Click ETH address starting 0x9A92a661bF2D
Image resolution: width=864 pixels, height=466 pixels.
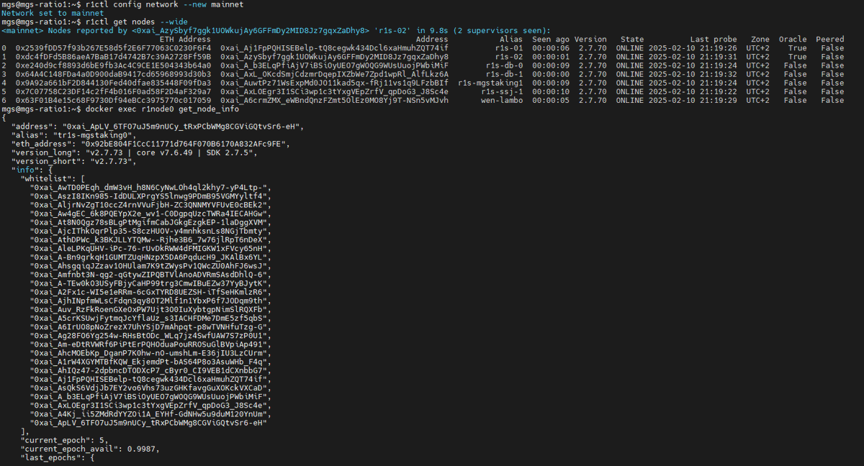point(113,83)
